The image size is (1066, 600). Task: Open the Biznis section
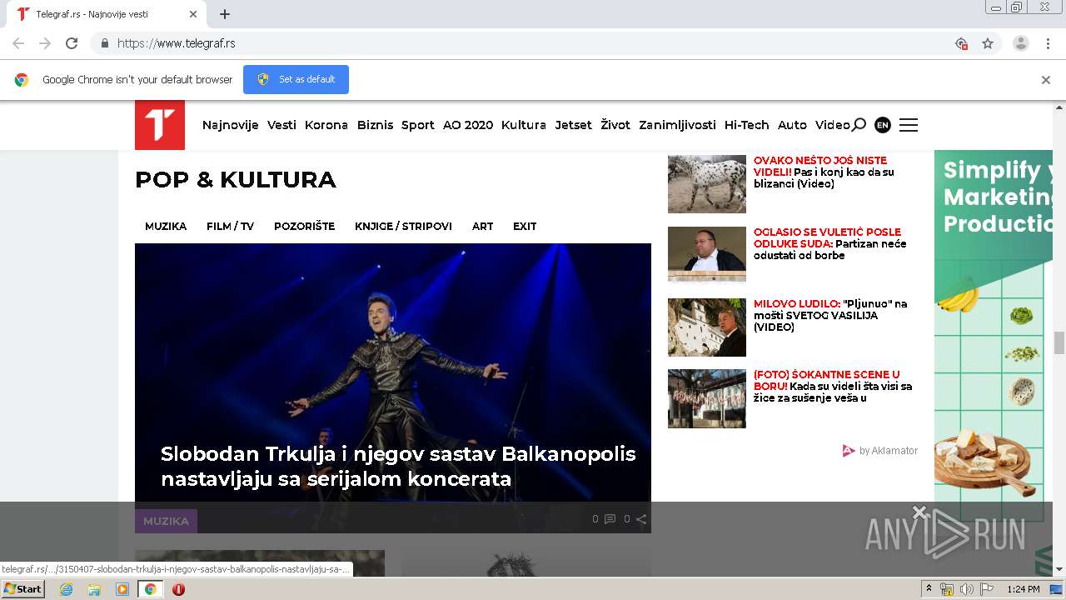point(375,125)
